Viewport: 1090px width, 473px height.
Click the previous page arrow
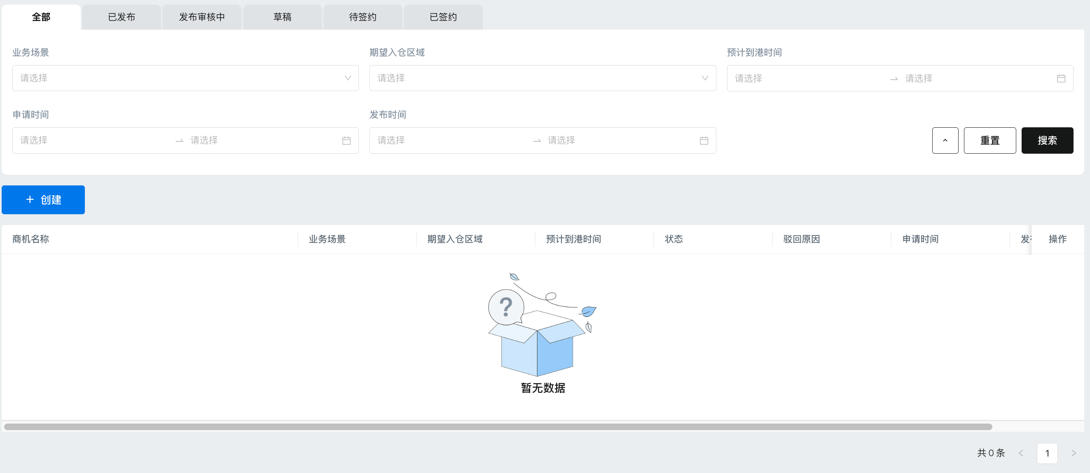[x=1021, y=453]
